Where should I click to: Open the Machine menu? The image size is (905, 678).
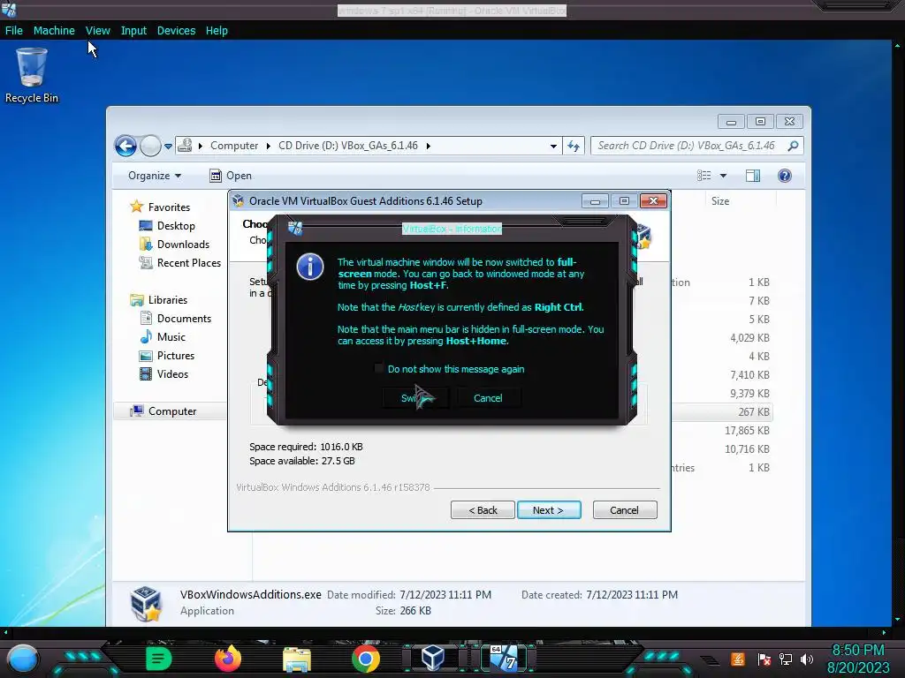[54, 31]
